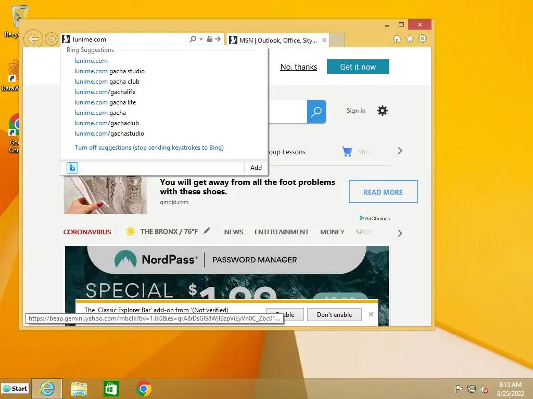Click the Bing search provider icon
Viewport: 533px width, 399px height.
point(72,168)
